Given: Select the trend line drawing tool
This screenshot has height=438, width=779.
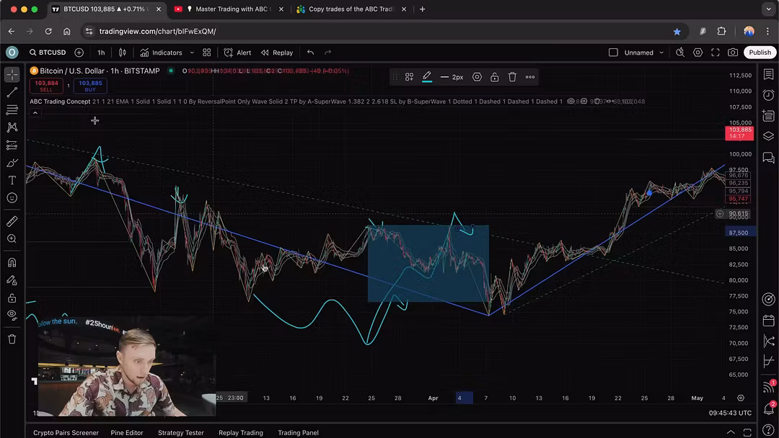Looking at the screenshot, I should tap(12, 92).
